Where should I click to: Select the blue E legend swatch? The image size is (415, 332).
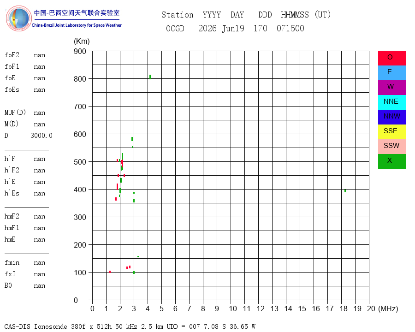391,73
